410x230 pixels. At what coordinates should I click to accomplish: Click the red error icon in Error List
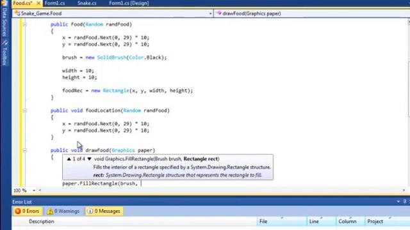tap(17, 211)
